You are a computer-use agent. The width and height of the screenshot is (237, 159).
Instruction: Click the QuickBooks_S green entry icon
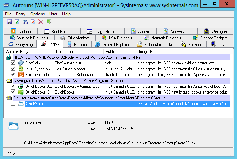pyautogui.click(x=21, y=92)
